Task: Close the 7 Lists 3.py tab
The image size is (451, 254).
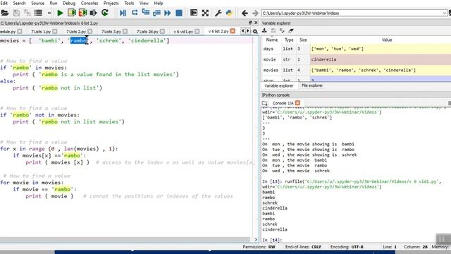Action: pyautogui.click(x=125, y=31)
